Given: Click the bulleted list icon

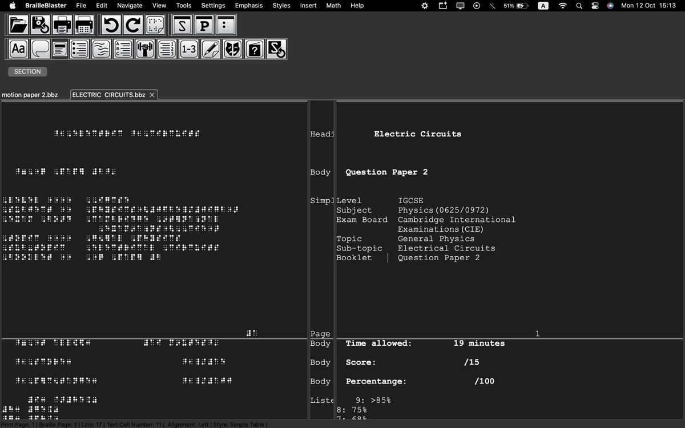Looking at the screenshot, I should pyautogui.click(x=79, y=49).
